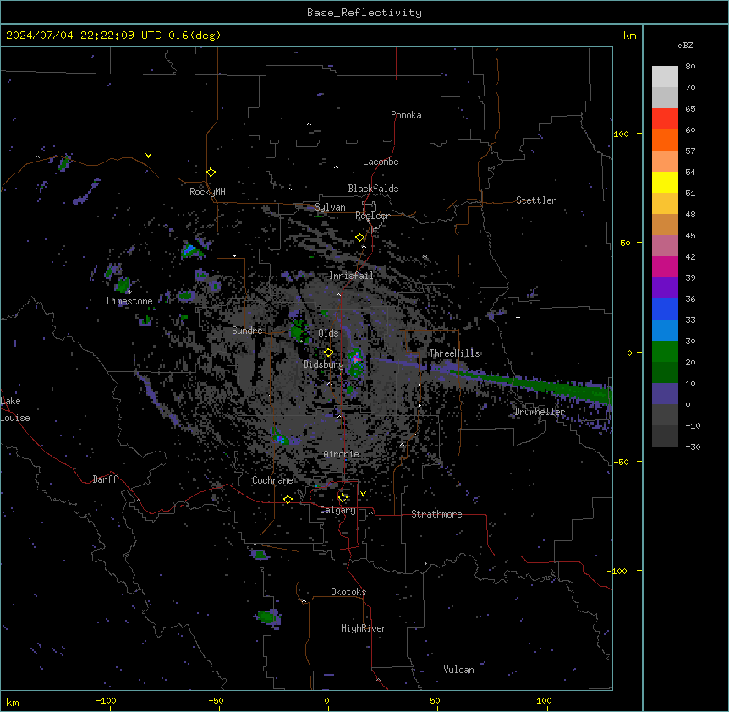Viewport: 729px width, 712px height.
Task: Select the RedDeer city label
Action: point(372,216)
